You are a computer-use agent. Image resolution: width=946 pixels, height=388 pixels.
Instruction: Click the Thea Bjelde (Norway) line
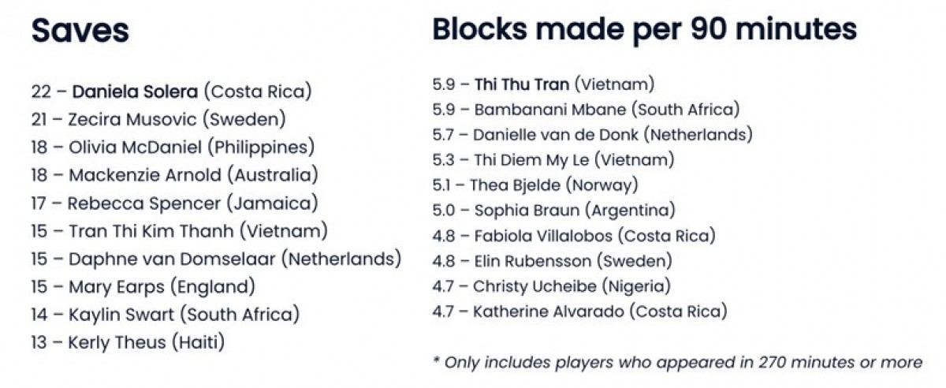coord(535,186)
